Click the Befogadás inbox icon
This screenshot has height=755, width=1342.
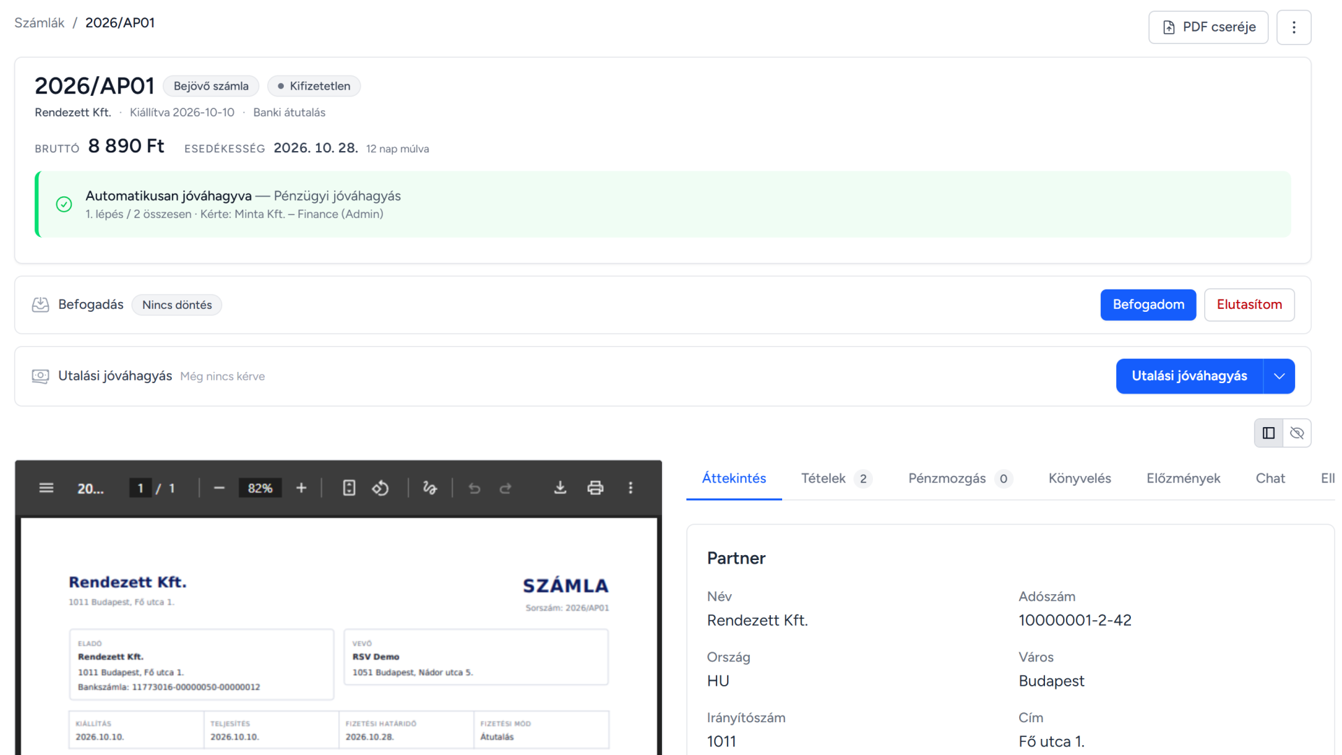click(x=41, y=305)
